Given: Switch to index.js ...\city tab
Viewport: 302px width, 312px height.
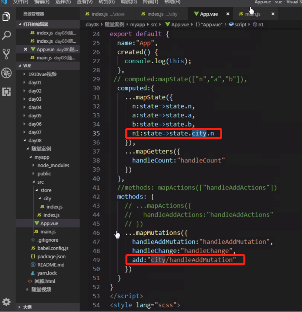Looking at the screenshot, I should (161, 14).
